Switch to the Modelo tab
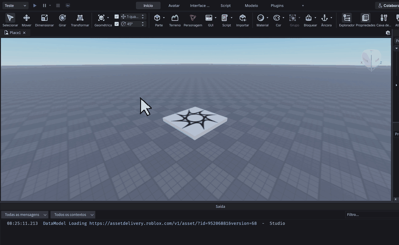Image resolution: width=399 pixels, height=245 pixels. click(x=251, y=6)
